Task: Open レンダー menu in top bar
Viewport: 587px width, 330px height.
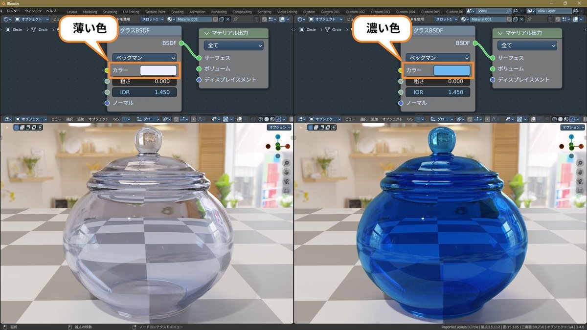Action: click(14, 11)
